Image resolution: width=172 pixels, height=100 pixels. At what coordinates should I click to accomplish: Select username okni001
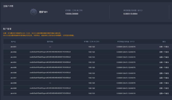point(13,47)
